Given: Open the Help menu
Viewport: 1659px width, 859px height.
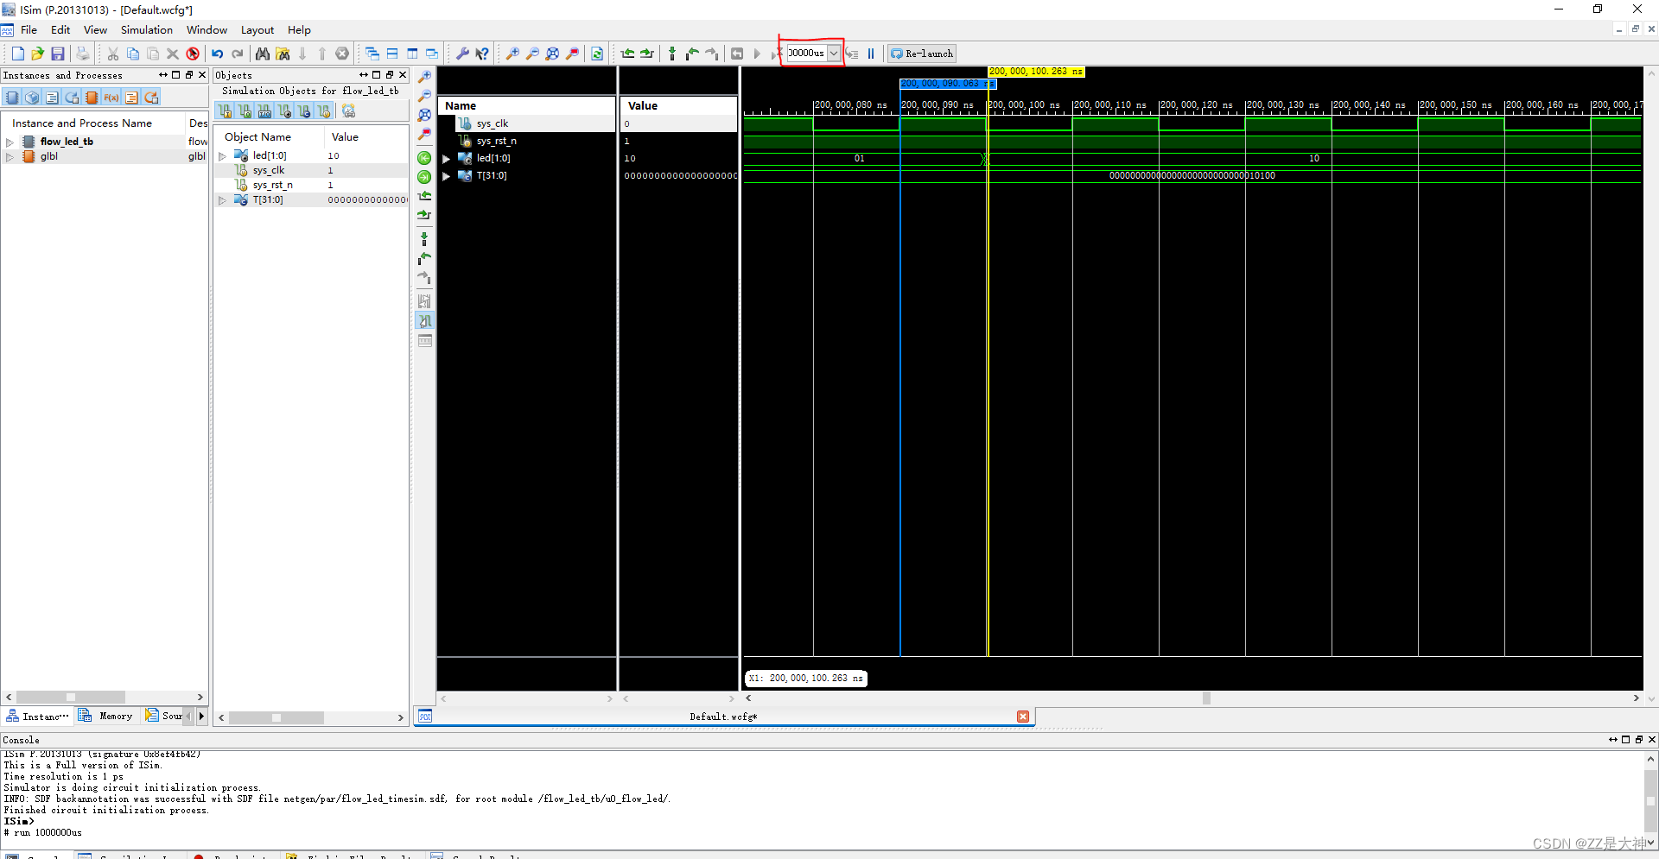Looking at the screenshot, I should tap(299, 29).
